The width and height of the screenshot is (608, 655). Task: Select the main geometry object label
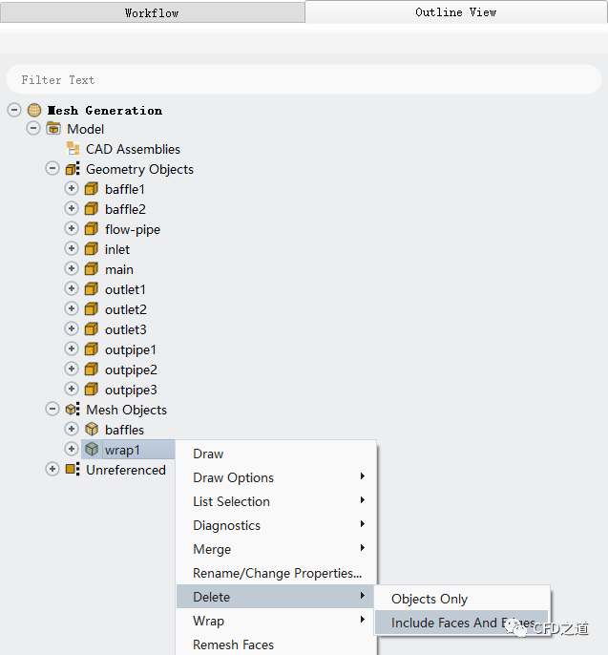119,269
